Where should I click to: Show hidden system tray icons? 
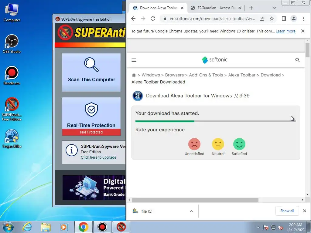pos(258,227)
